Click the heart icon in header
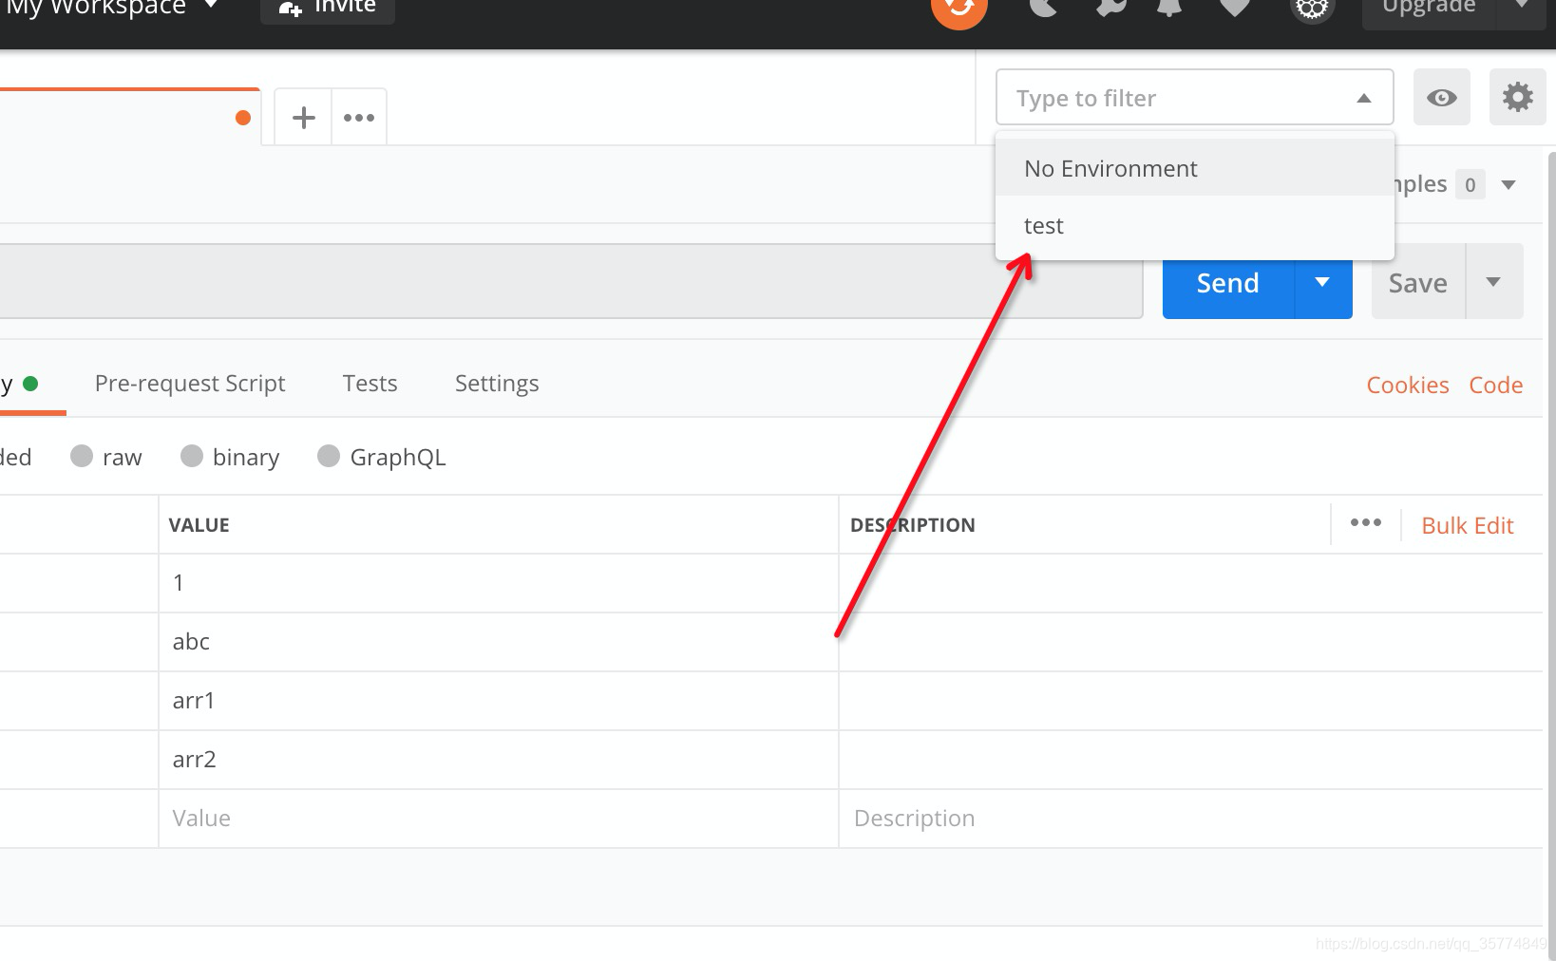Viewport: 1556px width, 961px height. [1234, 8]
